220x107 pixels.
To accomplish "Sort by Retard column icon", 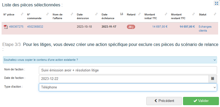I will [x=139, y=14].
